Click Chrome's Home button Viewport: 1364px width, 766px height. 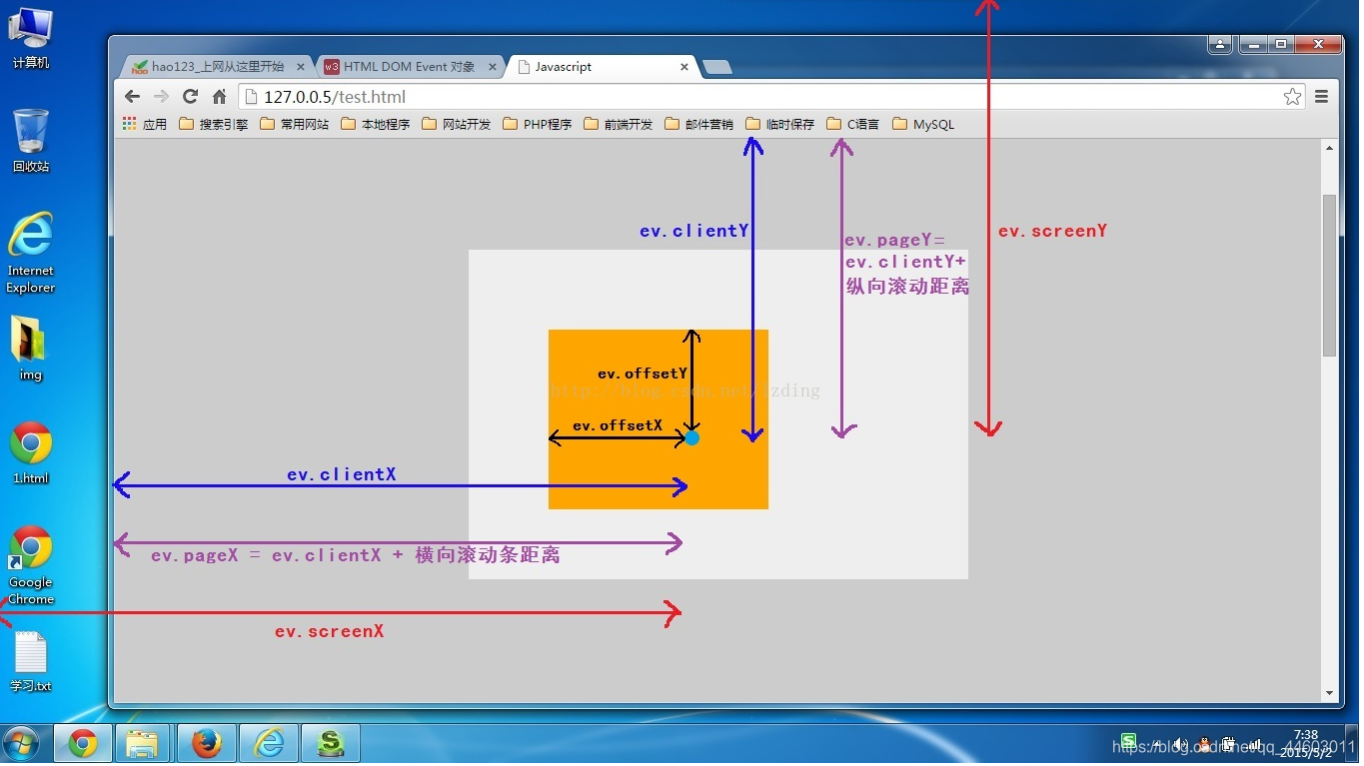pyautogui.click(x=219, y=96)
